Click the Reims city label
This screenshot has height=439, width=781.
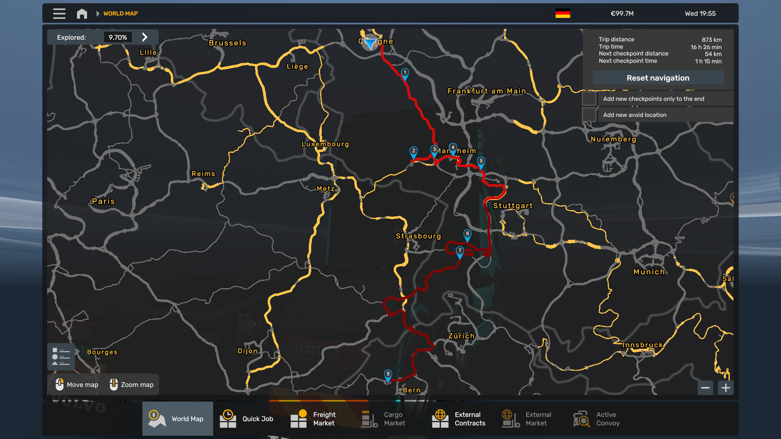(x=203, y=174)
